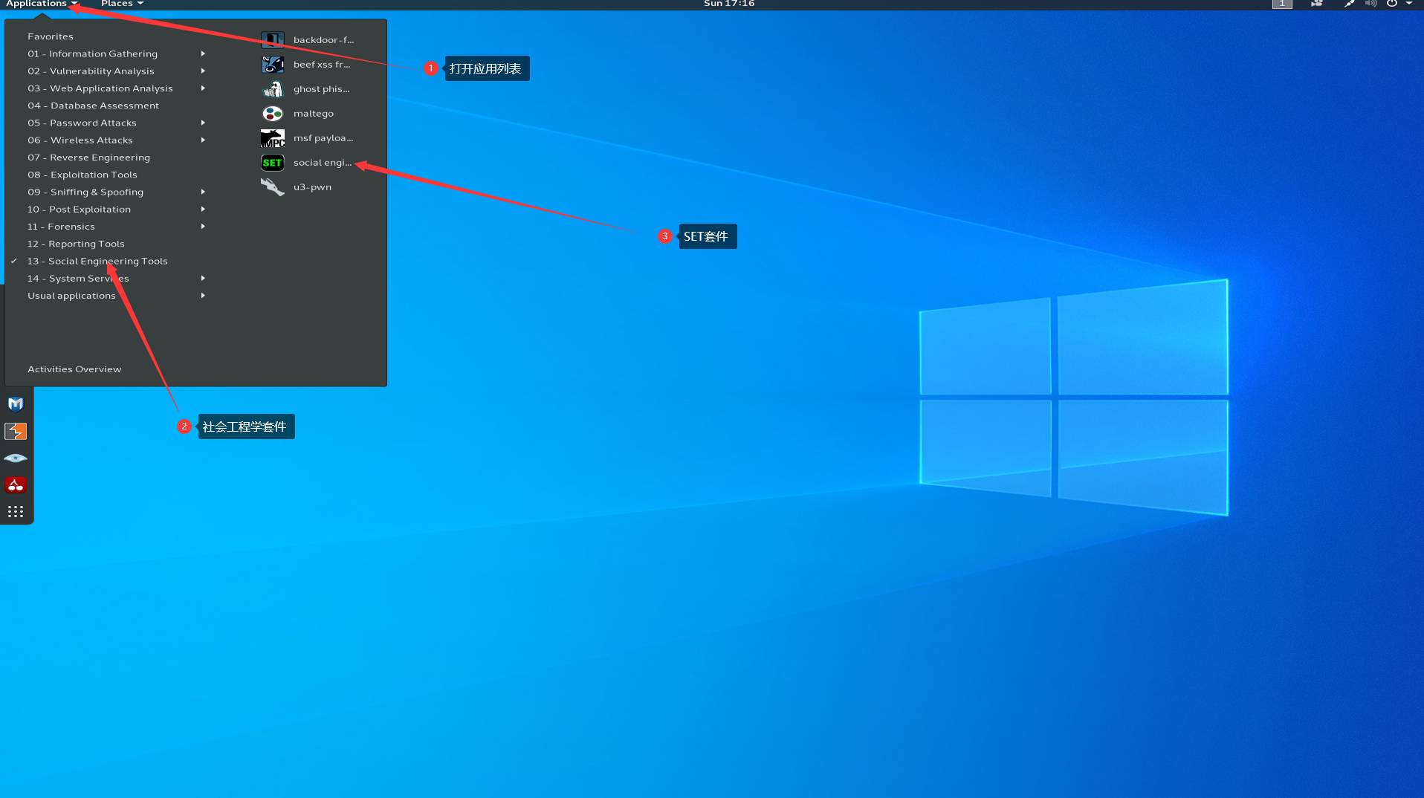1424x798 pixels.
Task: Select workspace 1 indicator
Action: click(1282, 4)
